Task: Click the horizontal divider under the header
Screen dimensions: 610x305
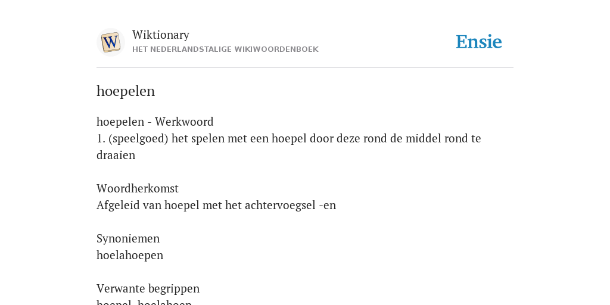Action: click(x=305, y=68)
